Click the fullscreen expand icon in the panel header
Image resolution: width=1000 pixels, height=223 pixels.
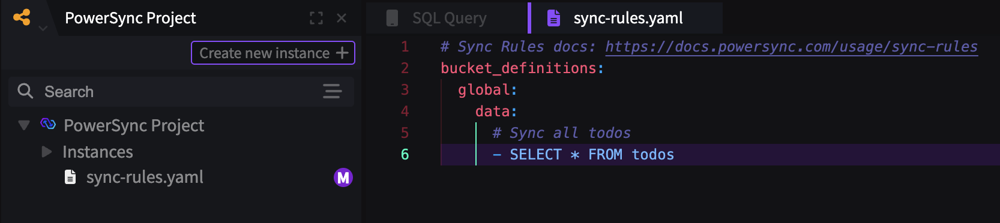[316, 18]
